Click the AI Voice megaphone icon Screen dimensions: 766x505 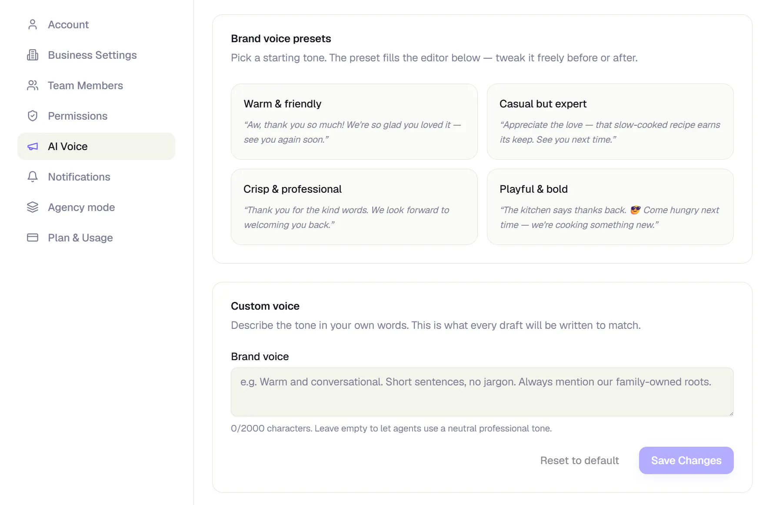click(x=33, y=146)
